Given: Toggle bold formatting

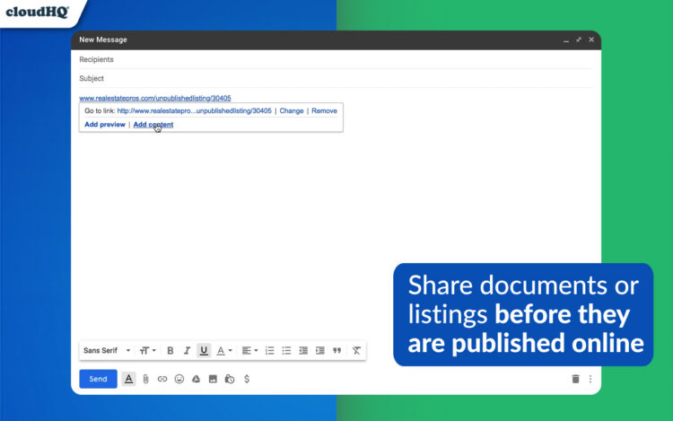Looking at the screenshot, I should click(170, 351).
